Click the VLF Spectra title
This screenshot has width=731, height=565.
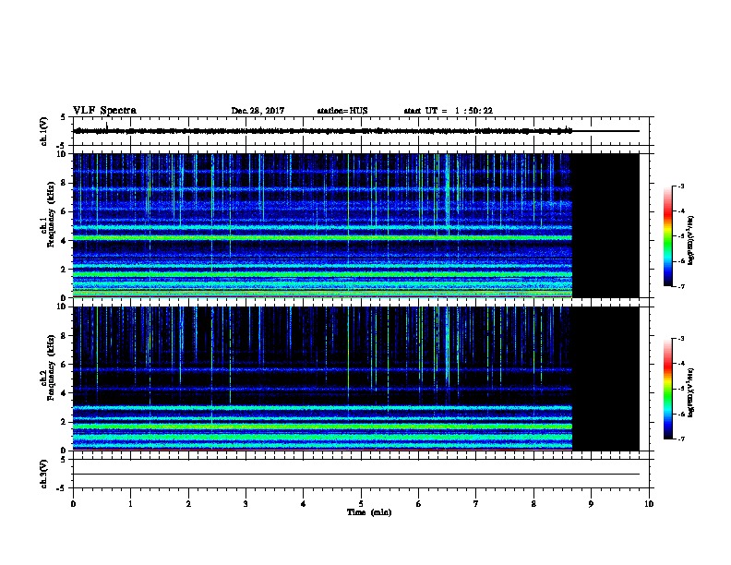(104, 111)
